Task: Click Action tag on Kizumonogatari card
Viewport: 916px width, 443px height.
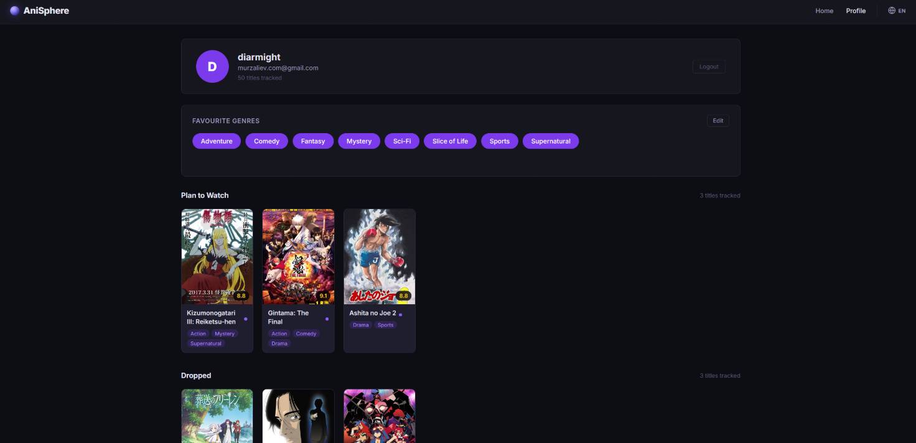Action: point(198,333)
